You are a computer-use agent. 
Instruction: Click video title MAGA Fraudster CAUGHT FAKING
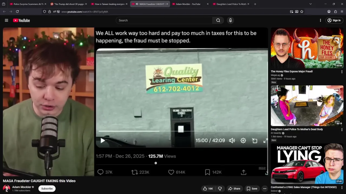(x=39, y=181)
